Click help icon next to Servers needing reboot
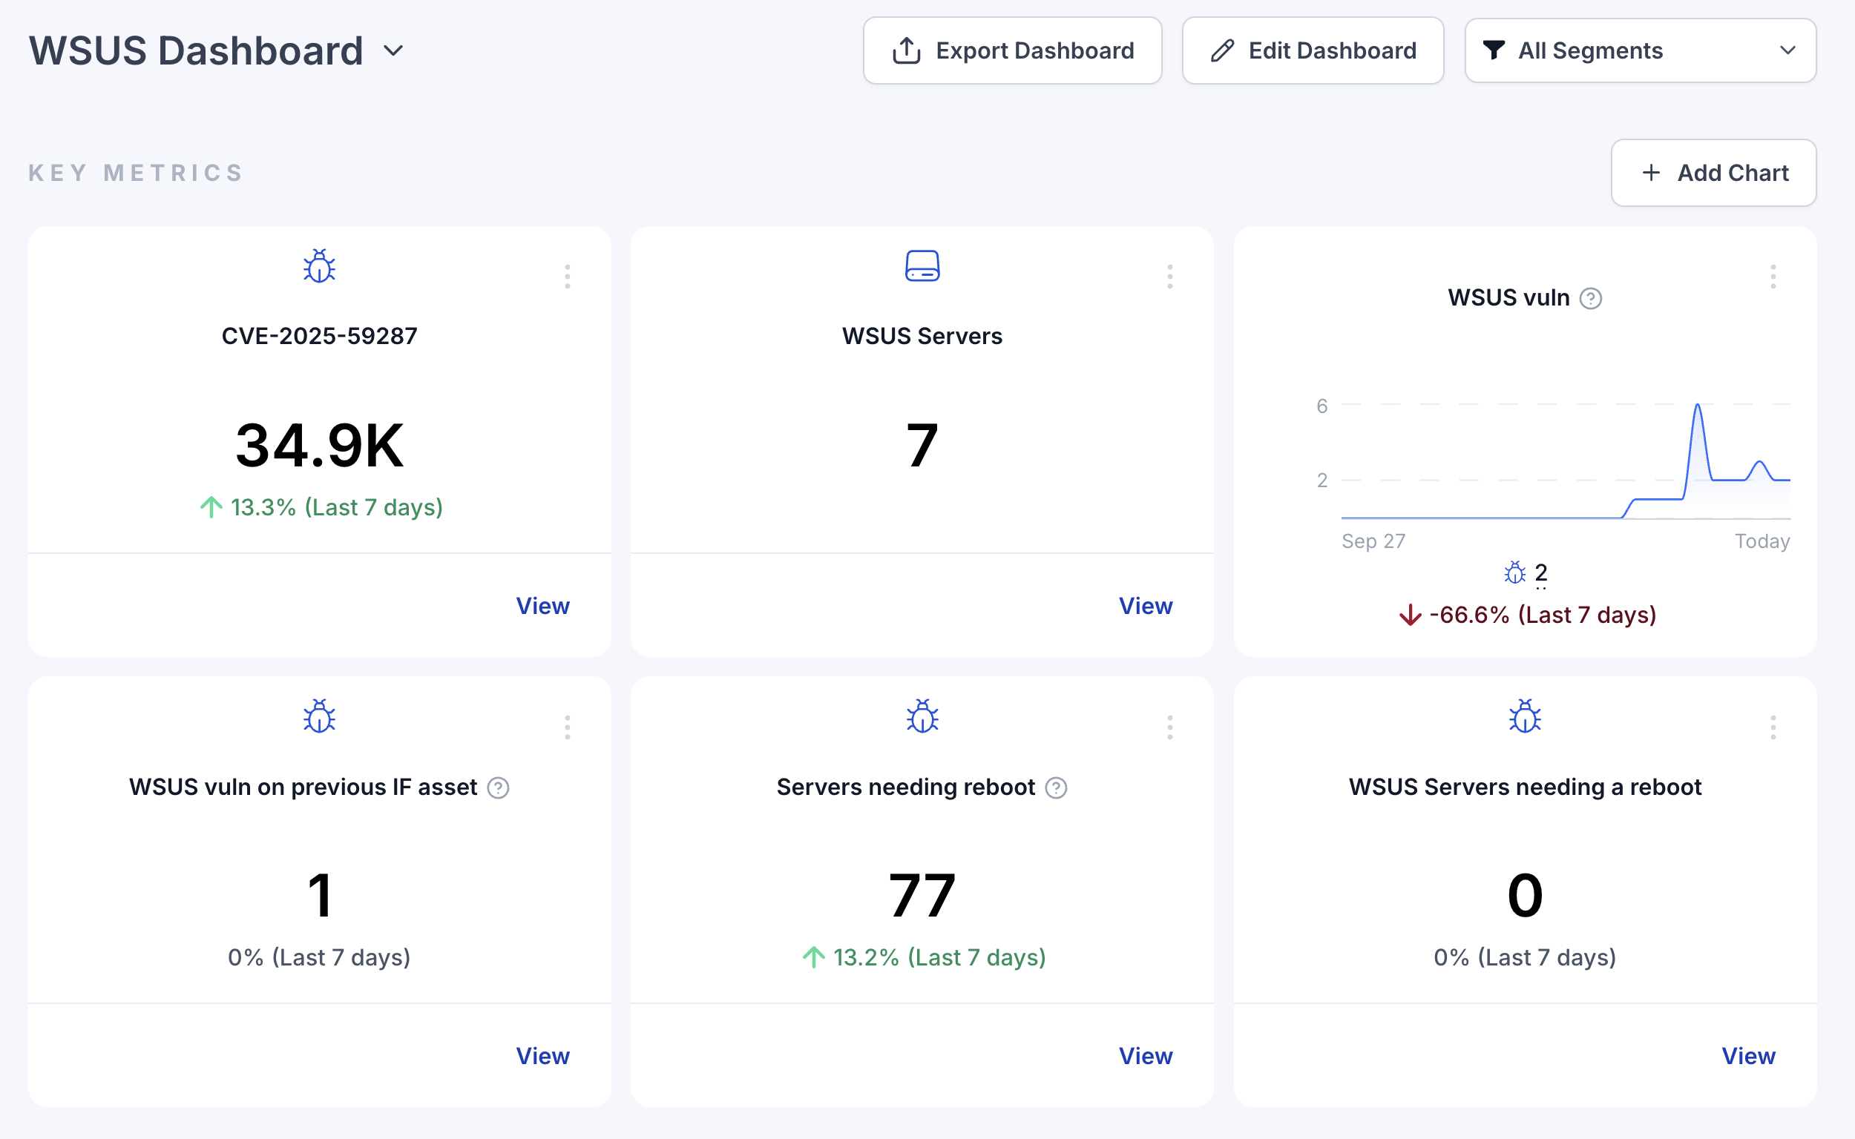 coord(1056,788)
